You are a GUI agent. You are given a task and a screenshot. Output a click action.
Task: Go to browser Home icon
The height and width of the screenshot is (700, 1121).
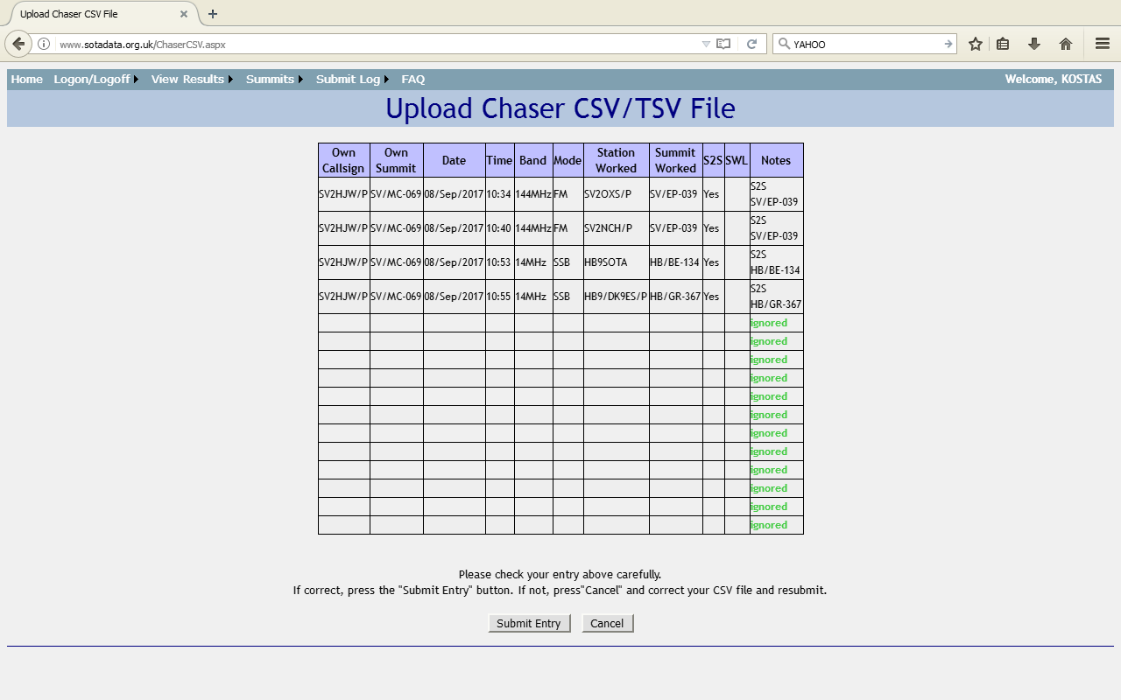(1066, 44)
